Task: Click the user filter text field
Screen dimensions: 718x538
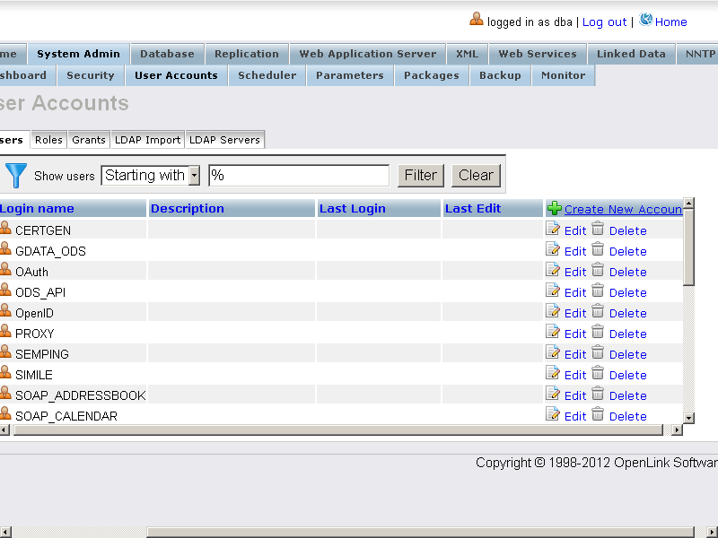Action: click(299, 176)
